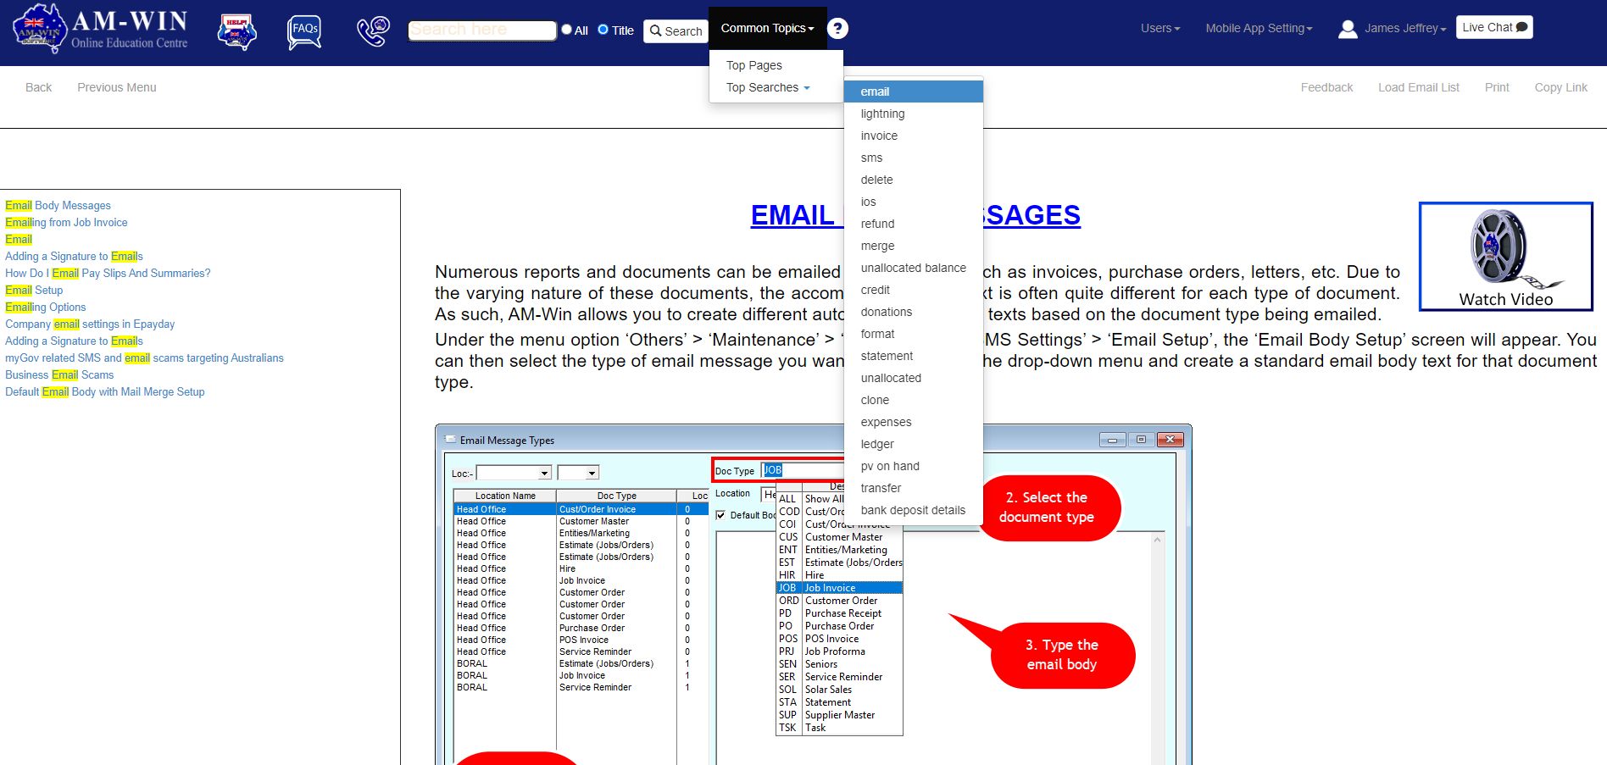
Task: Select the All radio button
Action: coord(566,30)
